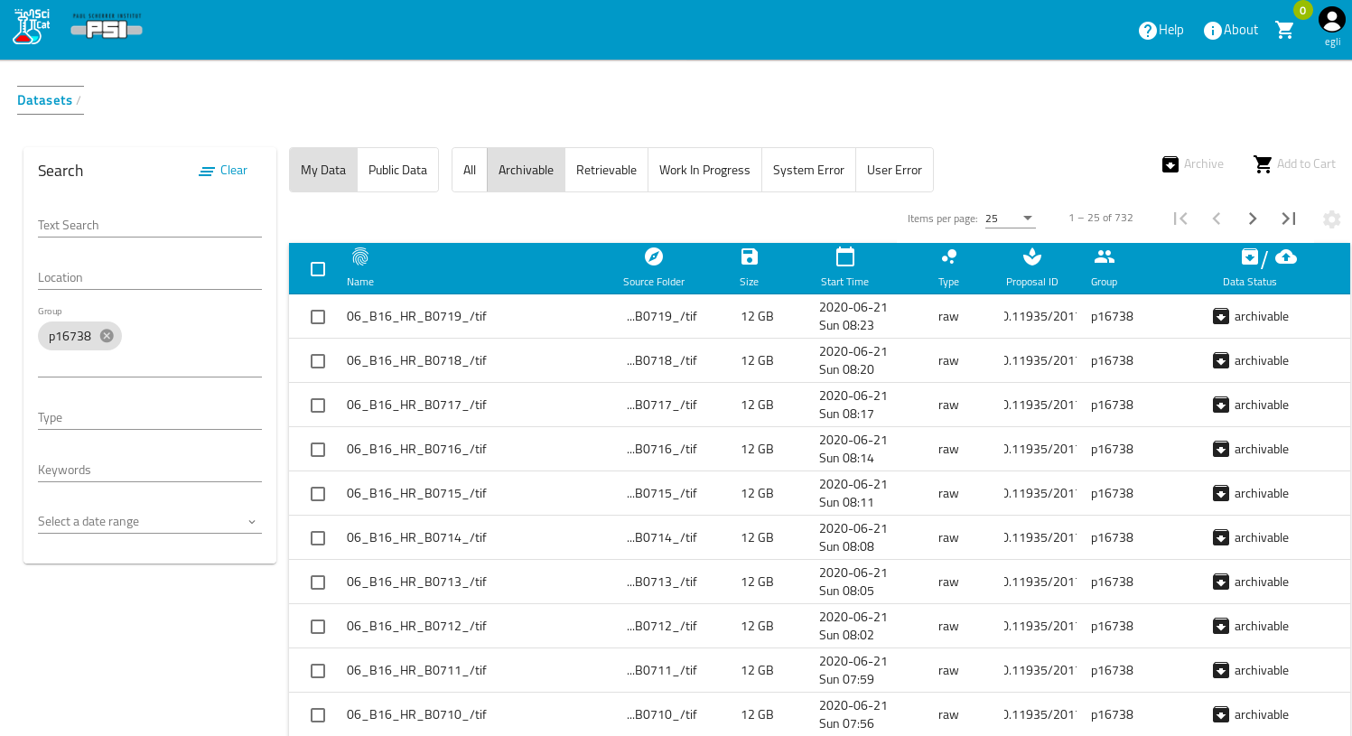Go to the previous page
The height and width of the screenshot is (736, 1352).
(1217, 219)
